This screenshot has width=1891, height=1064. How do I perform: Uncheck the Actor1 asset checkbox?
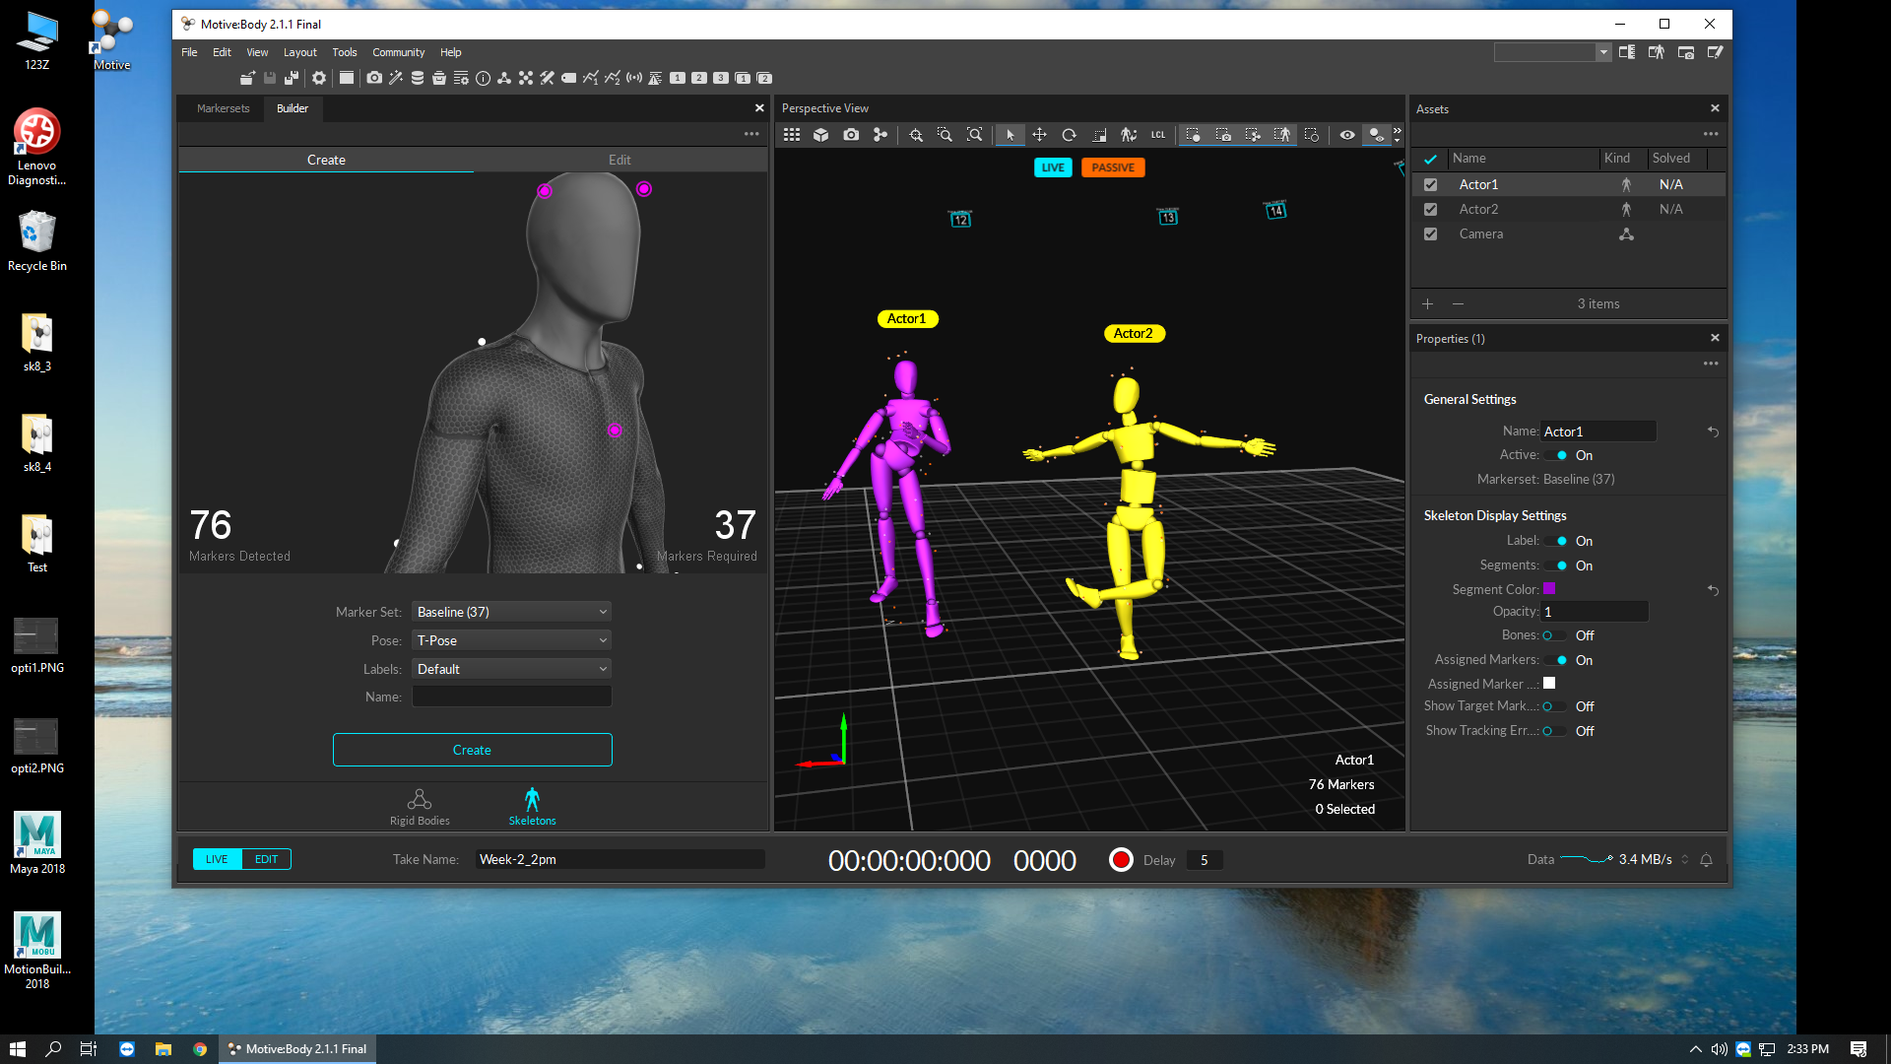click(x=1431, y=184)
